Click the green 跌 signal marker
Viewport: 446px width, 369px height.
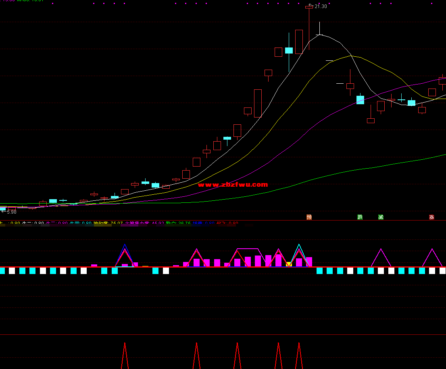click(360, 217)
